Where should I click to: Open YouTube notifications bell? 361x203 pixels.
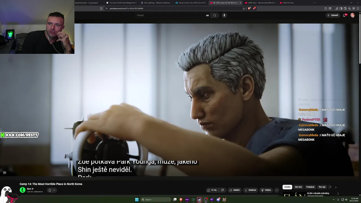click(x=344, y=15)
